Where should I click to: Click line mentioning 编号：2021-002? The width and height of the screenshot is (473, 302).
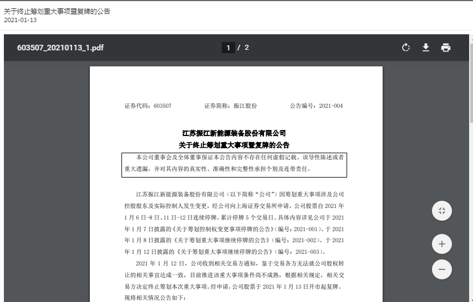coord(234,241)
